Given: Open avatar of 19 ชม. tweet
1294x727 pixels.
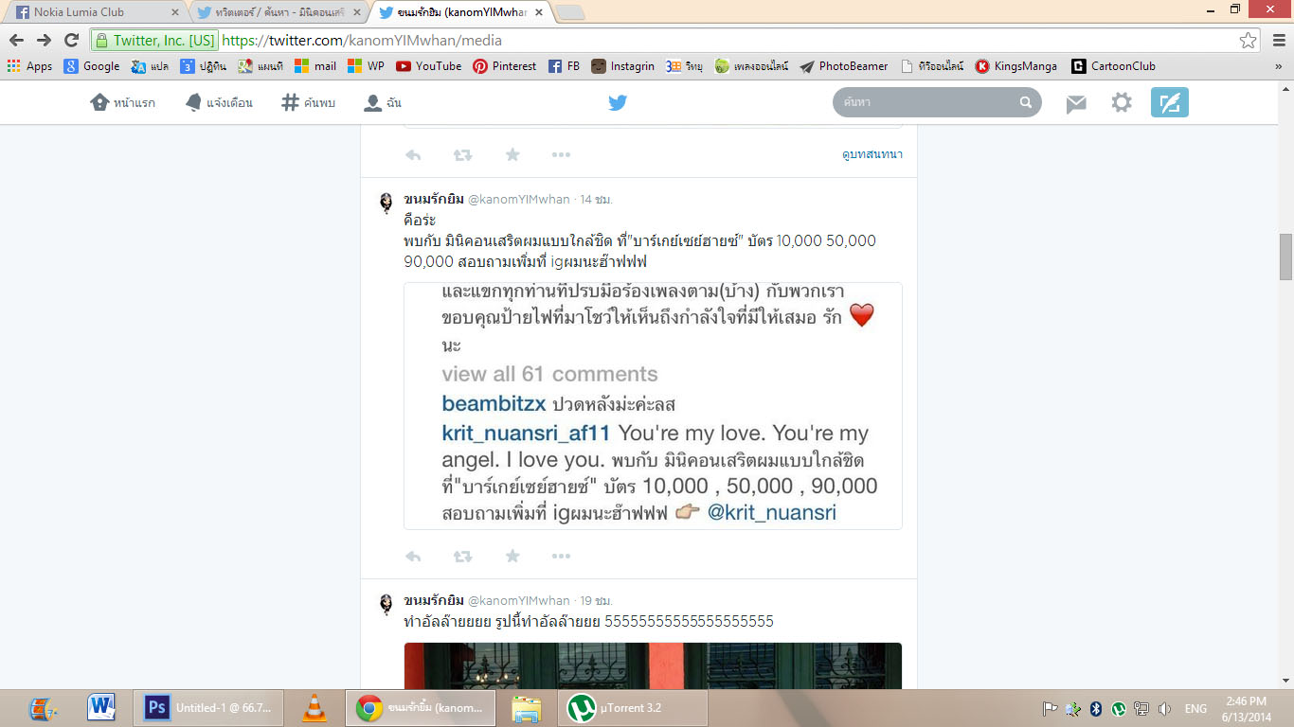Looking at the screenshot, I should point(386,605).
